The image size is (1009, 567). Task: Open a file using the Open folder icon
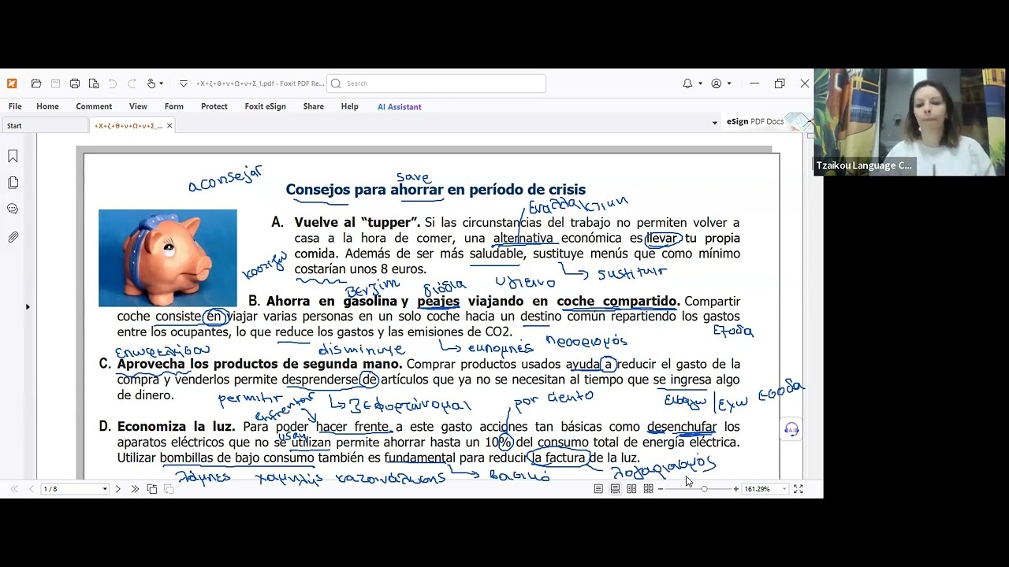(x=36, y=83)
